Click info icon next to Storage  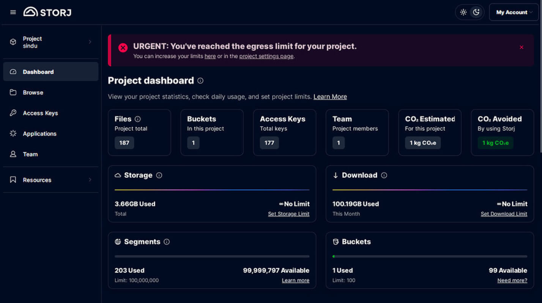tap(159, 175)
